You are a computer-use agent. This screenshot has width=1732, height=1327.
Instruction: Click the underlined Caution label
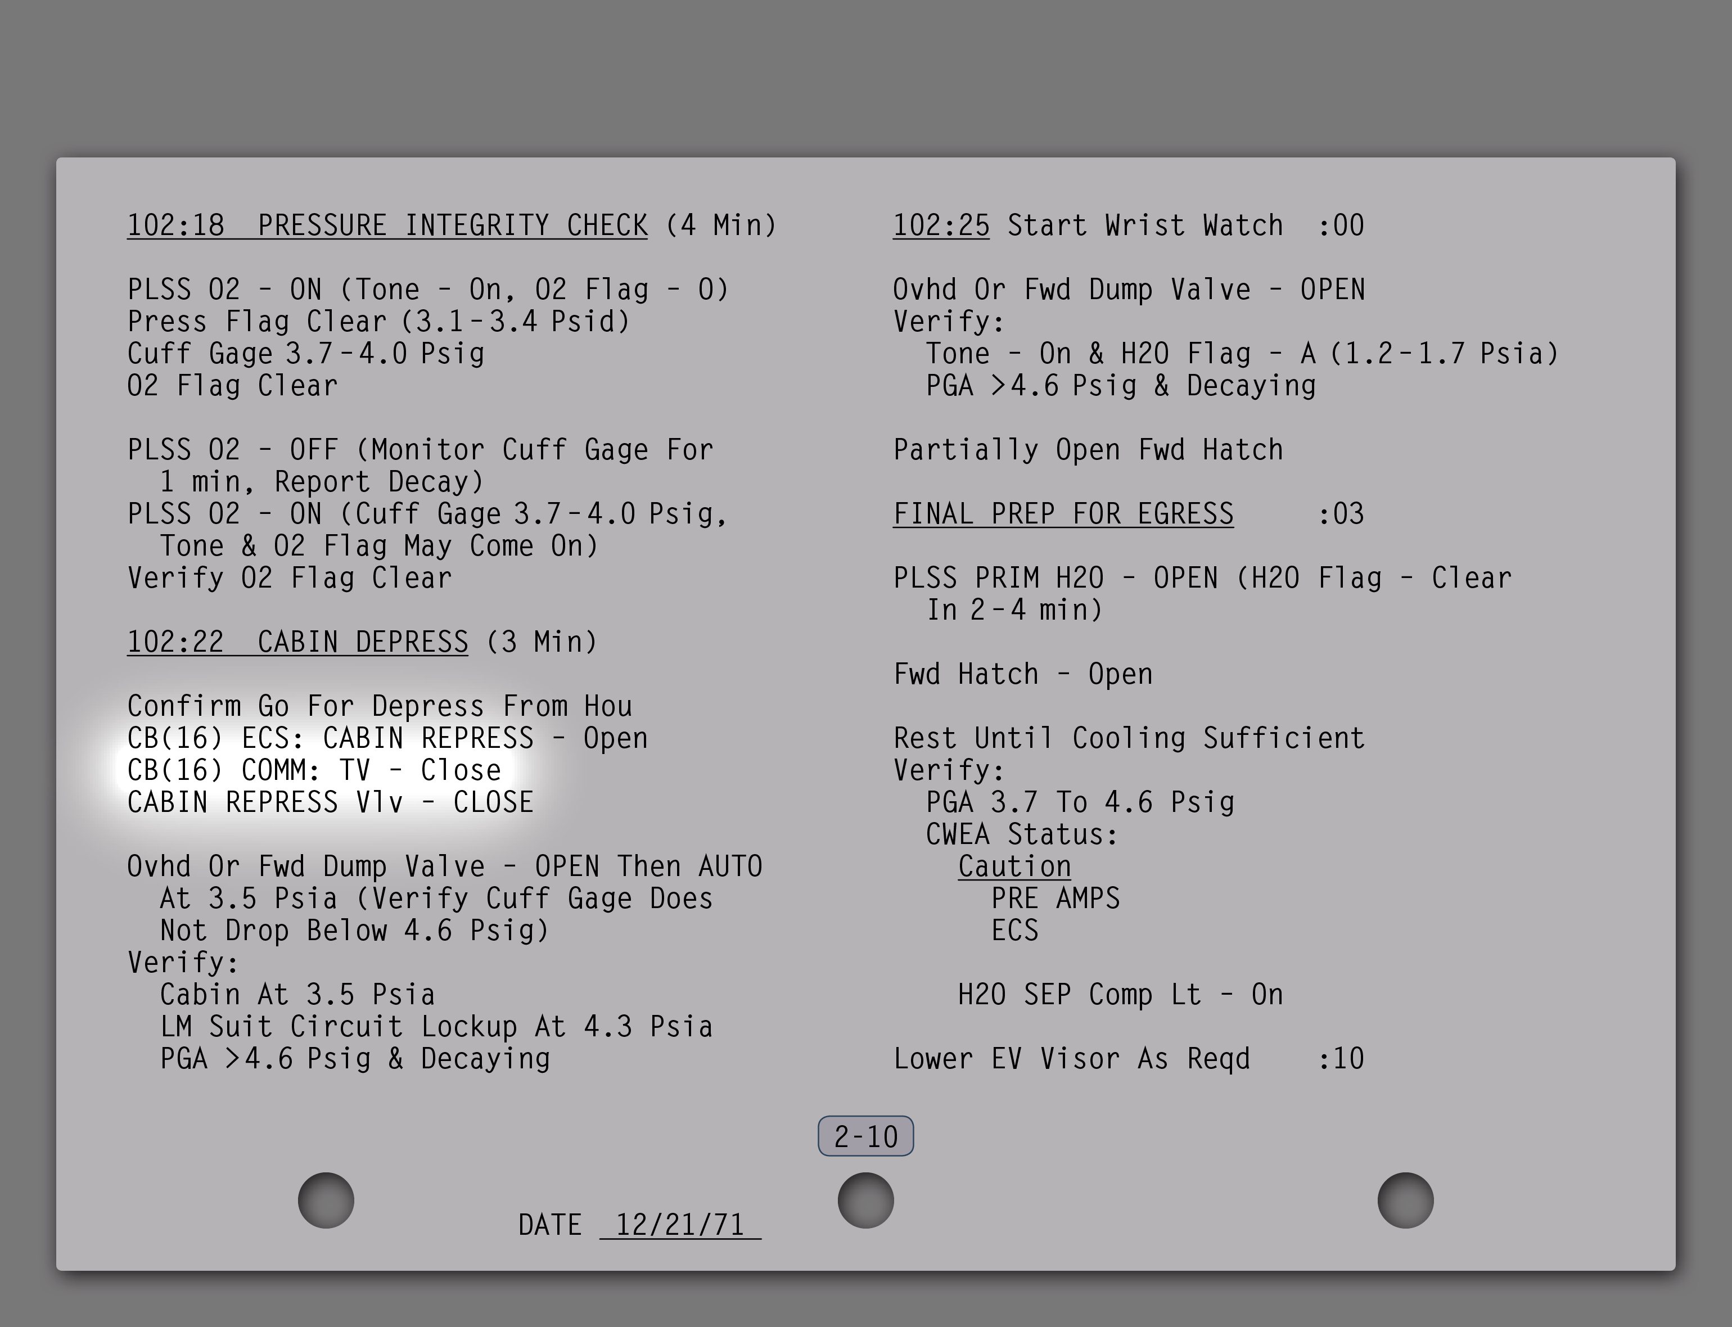[x=1014, y=866]
